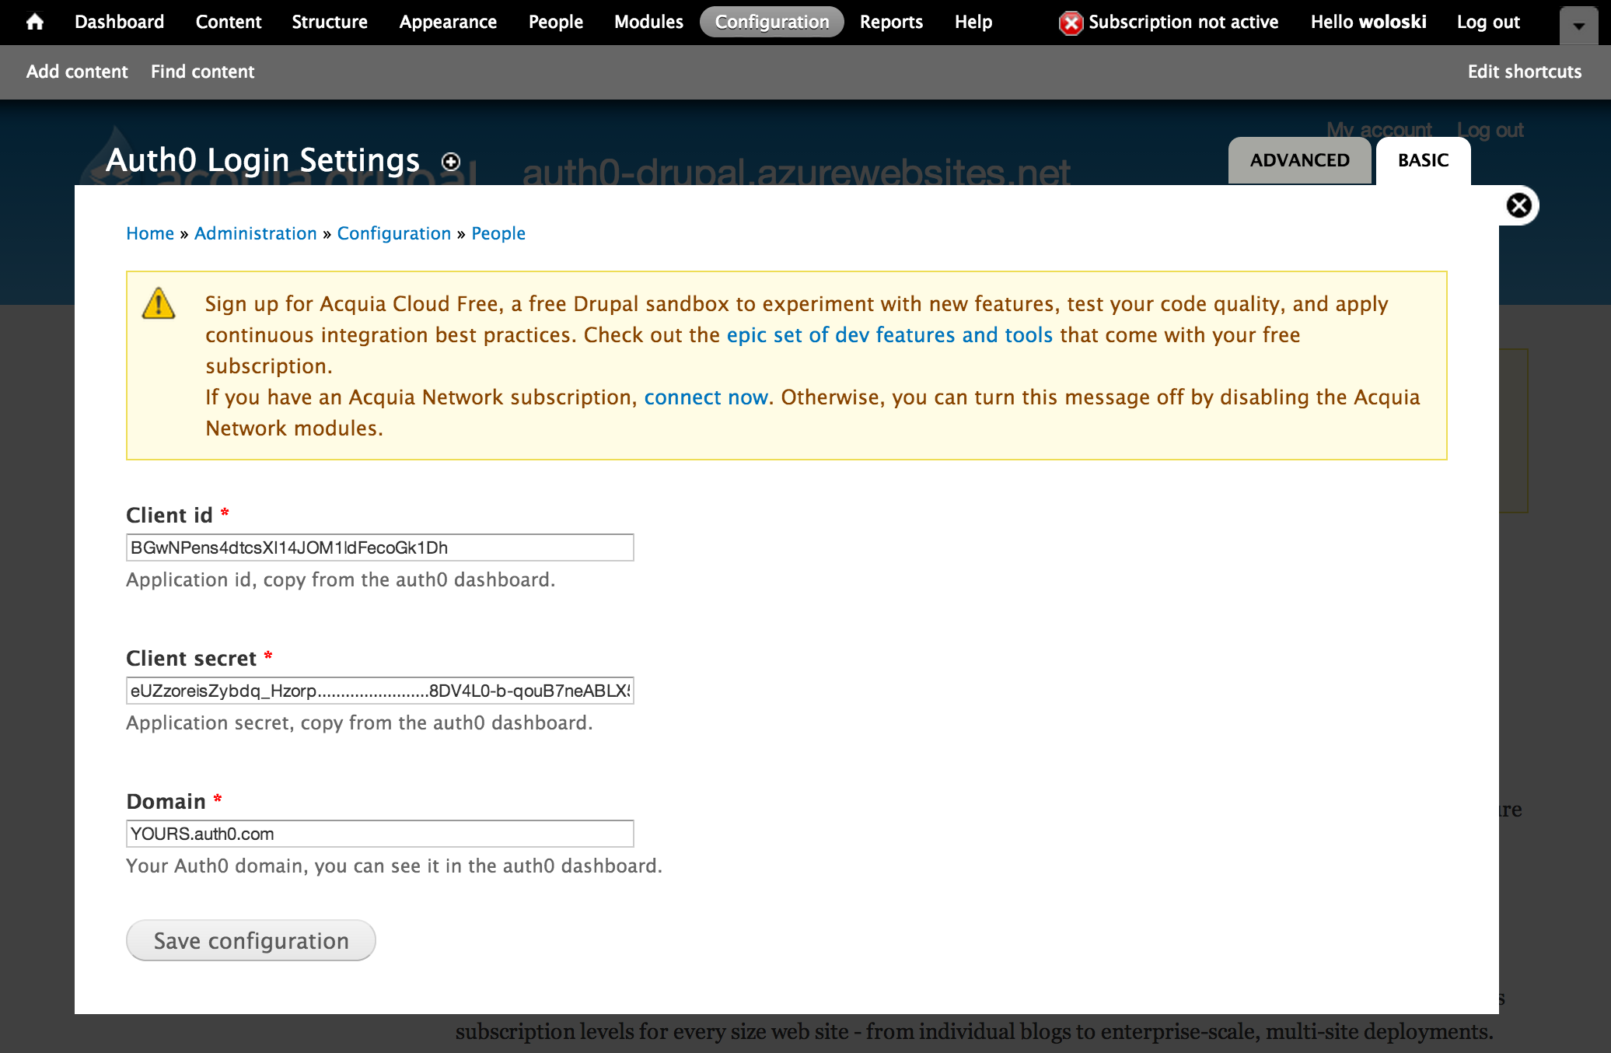Click the yellow warning triangle icon
This screenshot has height=1053, width=1611.
159,304
